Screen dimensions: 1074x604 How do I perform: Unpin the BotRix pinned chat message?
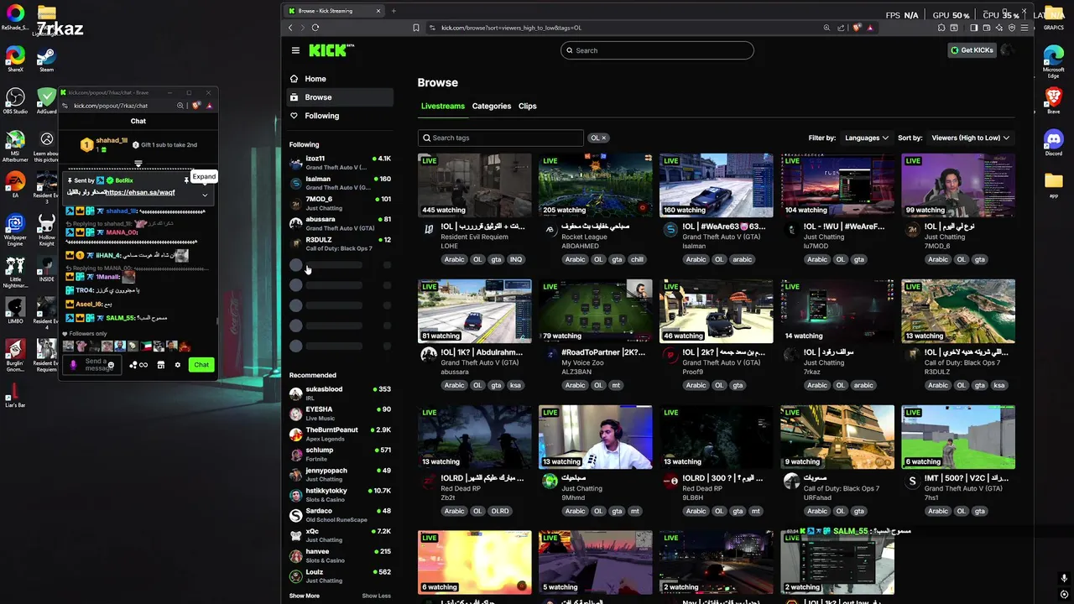pyautogui.click(x=187, y=180)
